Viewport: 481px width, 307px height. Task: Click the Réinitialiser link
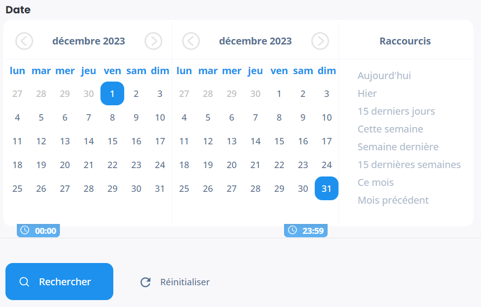click(185, 282)
